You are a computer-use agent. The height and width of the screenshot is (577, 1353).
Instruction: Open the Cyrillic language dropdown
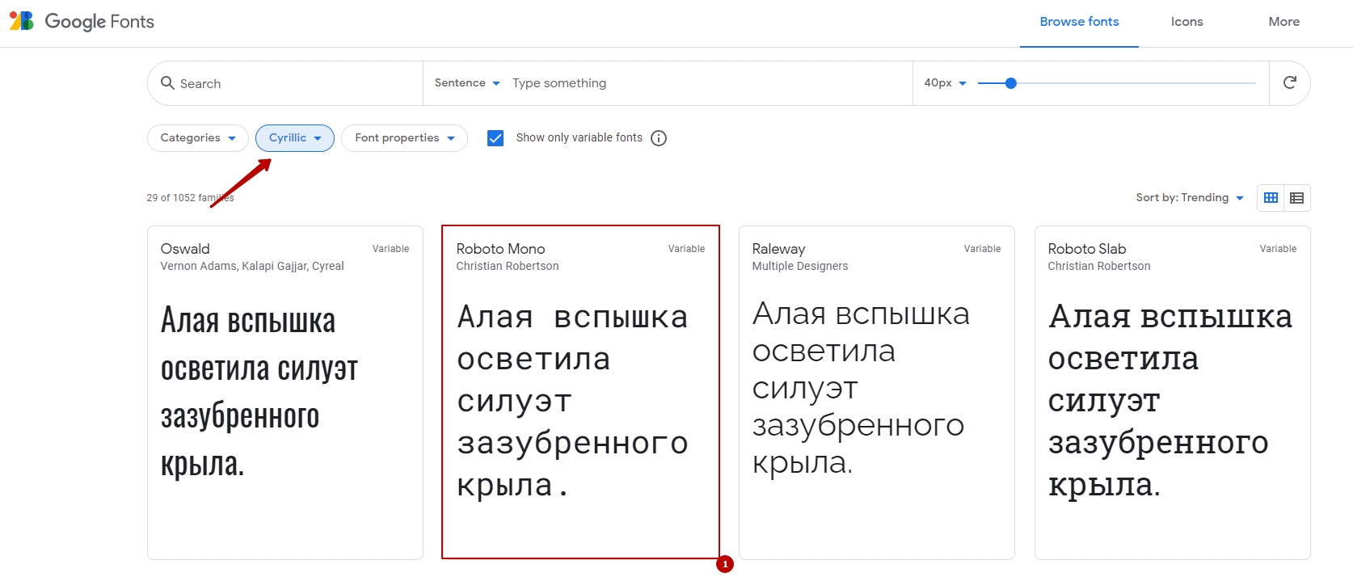[295, 138]
